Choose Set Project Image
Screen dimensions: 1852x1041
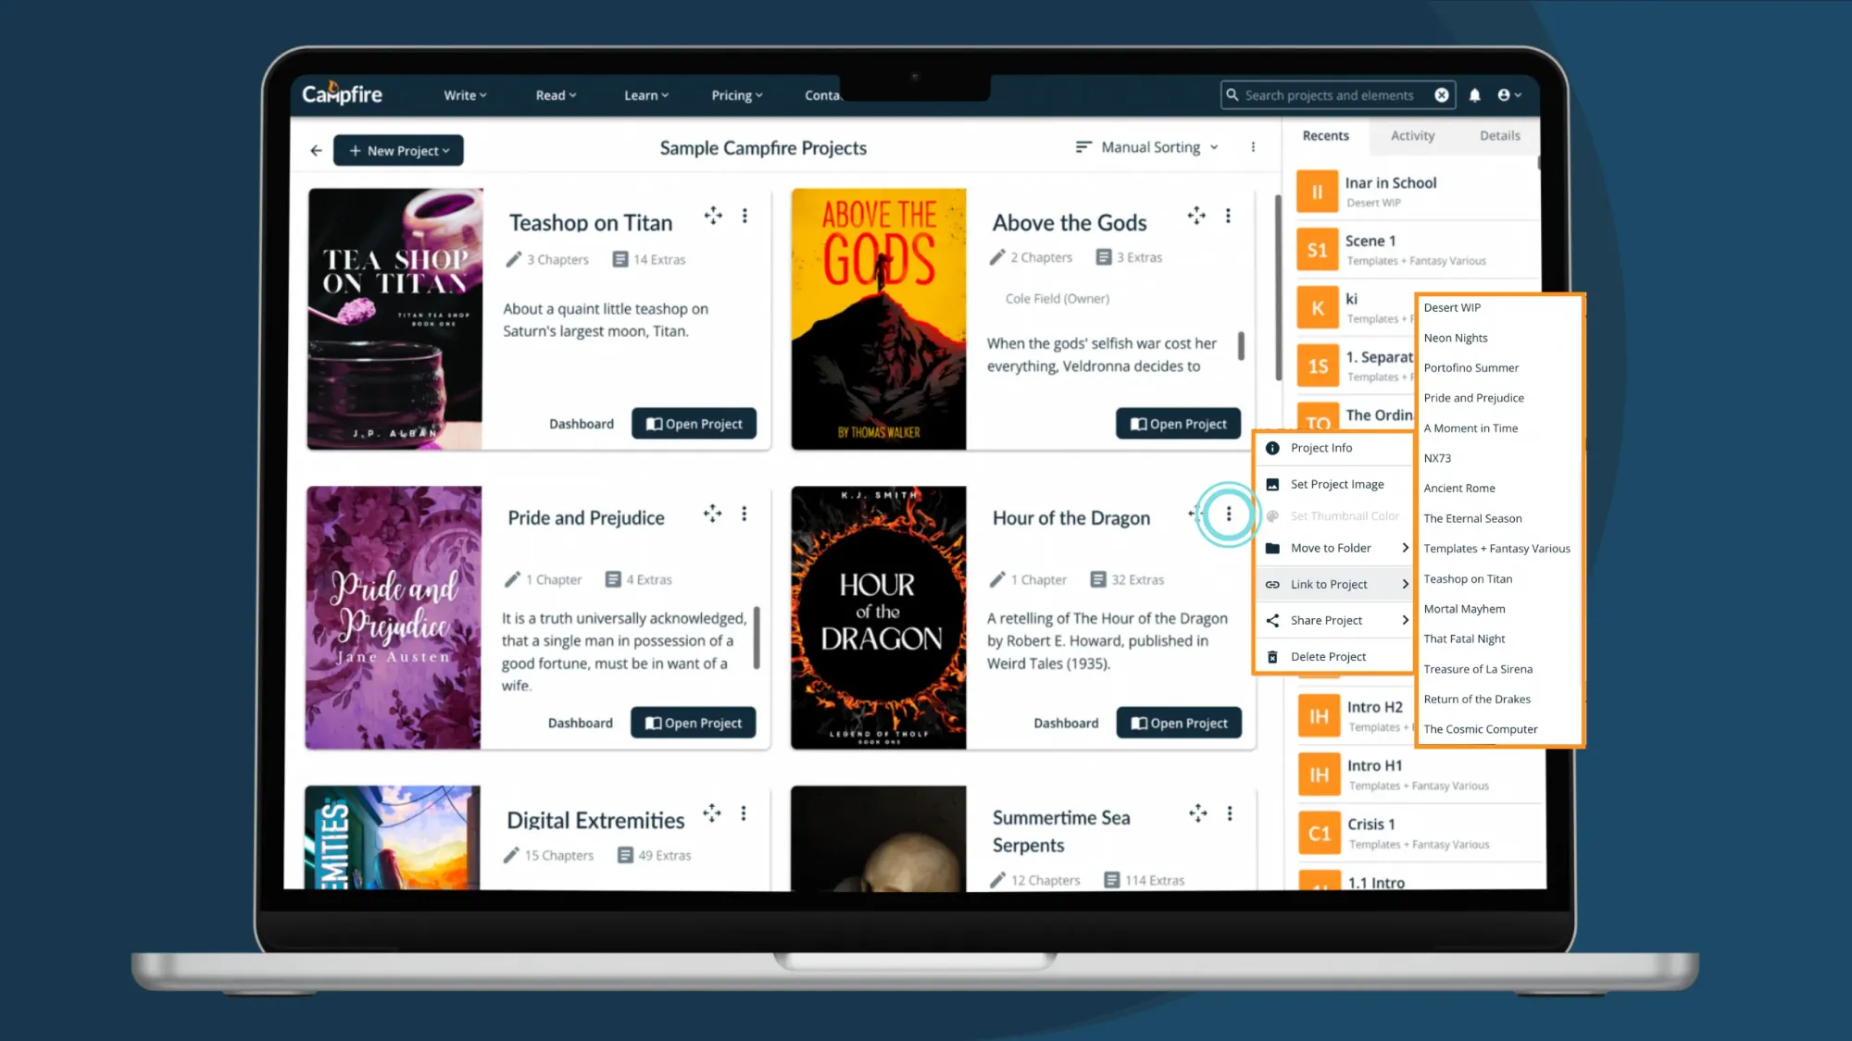click(x=1334, y=484)
